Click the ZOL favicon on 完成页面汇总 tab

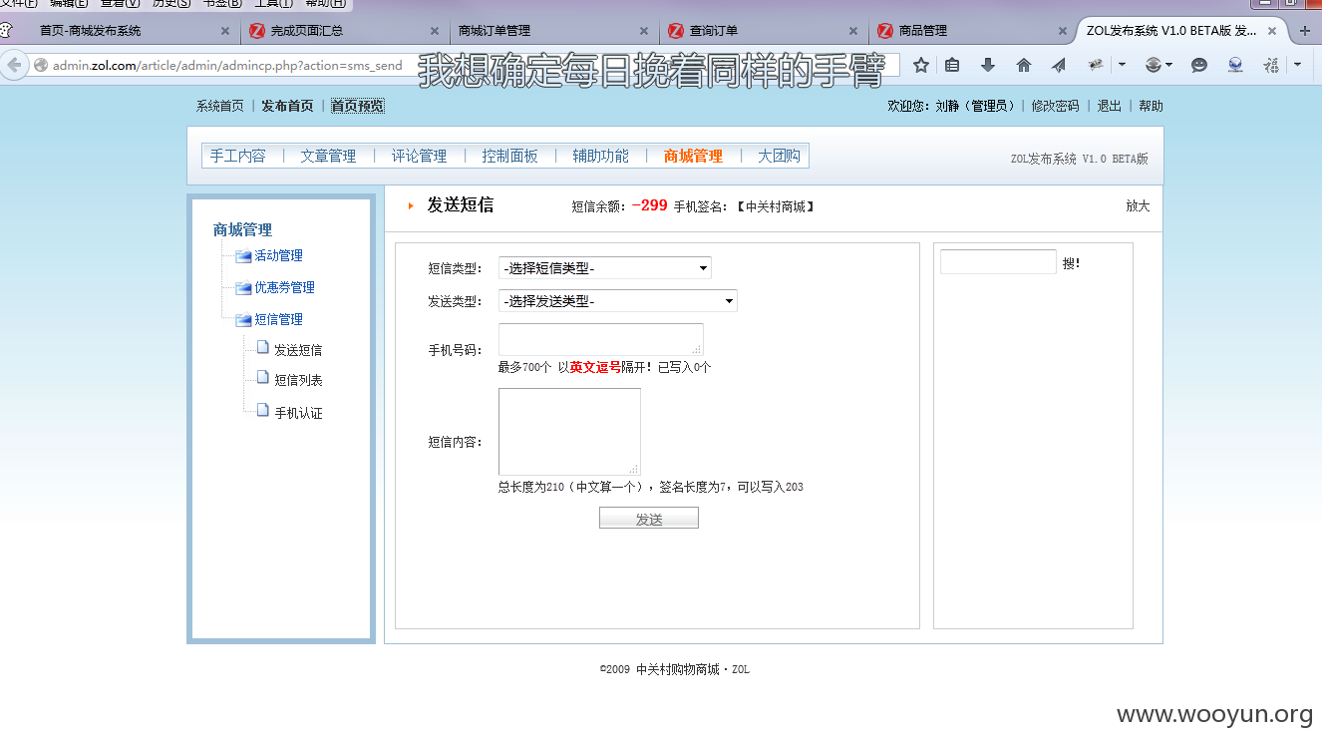[x=257, y=31]
